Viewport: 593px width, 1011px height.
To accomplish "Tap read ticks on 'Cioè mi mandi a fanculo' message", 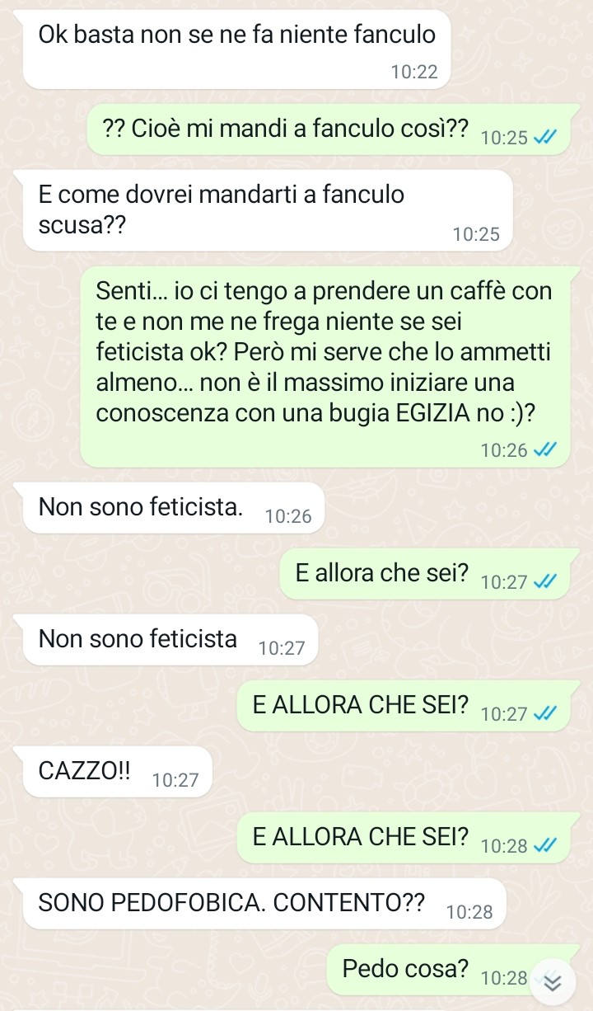I will pos(544,138).
